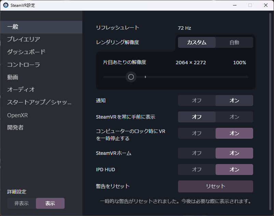Set 詳細設定 to 非表示
Image resolution: width=274 pixels, height=216 pixels.
[x=22, y=203]
